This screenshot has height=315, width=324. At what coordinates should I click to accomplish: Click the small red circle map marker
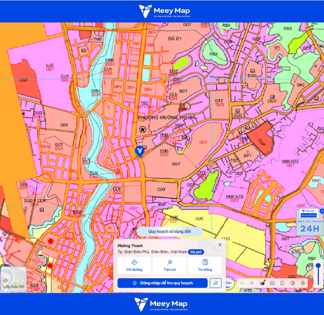50,266
